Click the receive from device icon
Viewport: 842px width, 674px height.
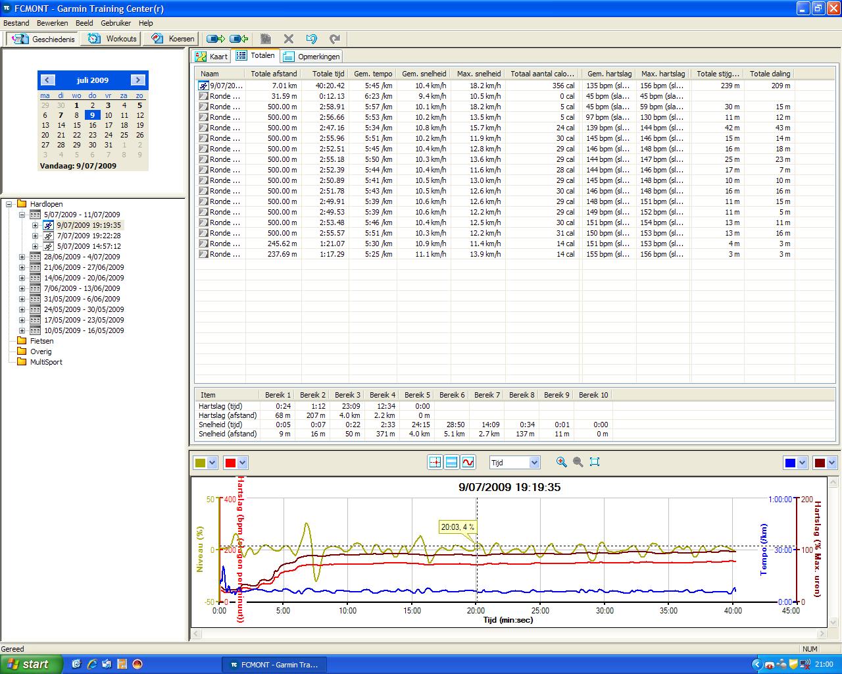point(239,39)
